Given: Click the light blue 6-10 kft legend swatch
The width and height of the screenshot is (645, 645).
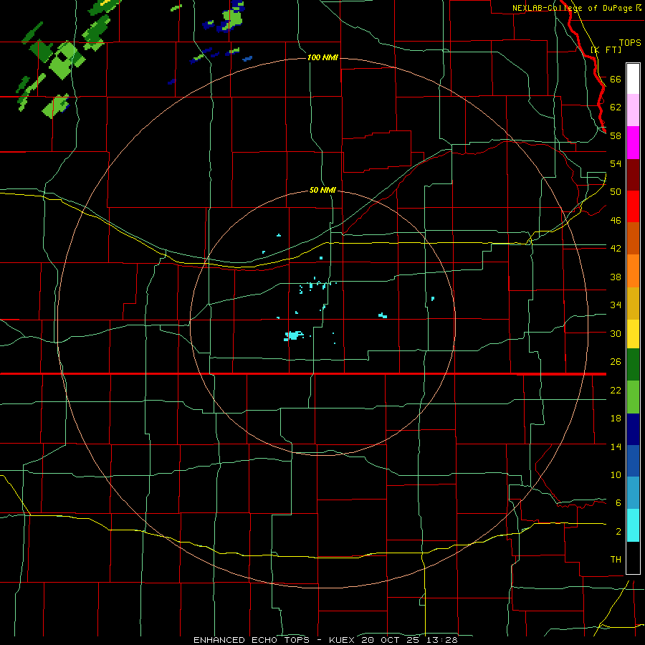Looking at the screenshot, I should (633, 493).
